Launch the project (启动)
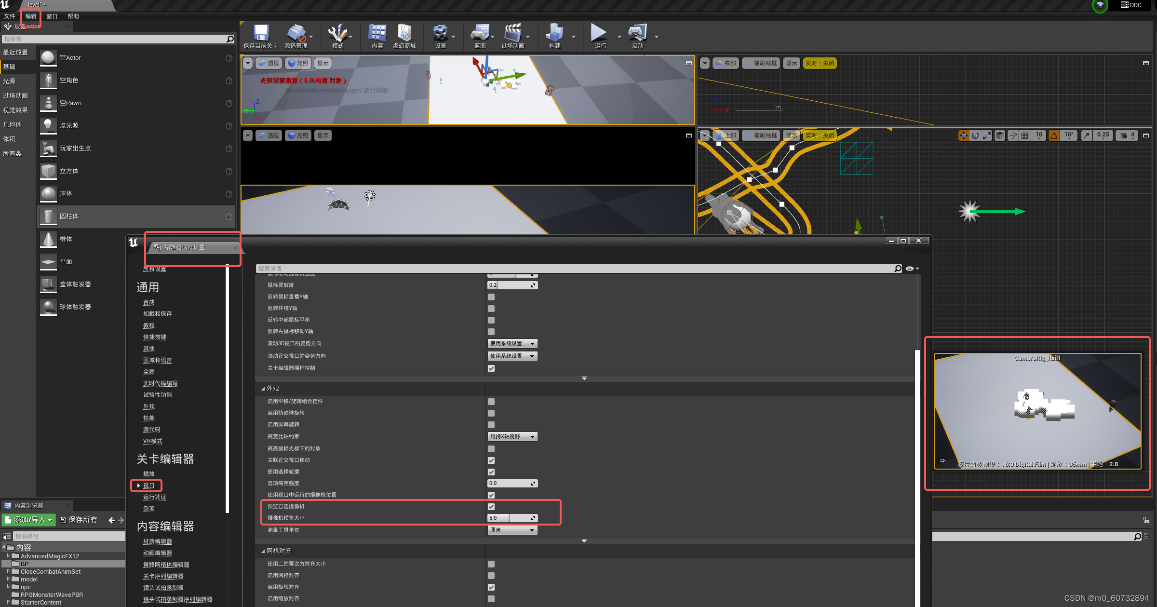Image resolution: width=1157 pixels, height=607 pixels. pyautogui.click(x=636, y=36)
